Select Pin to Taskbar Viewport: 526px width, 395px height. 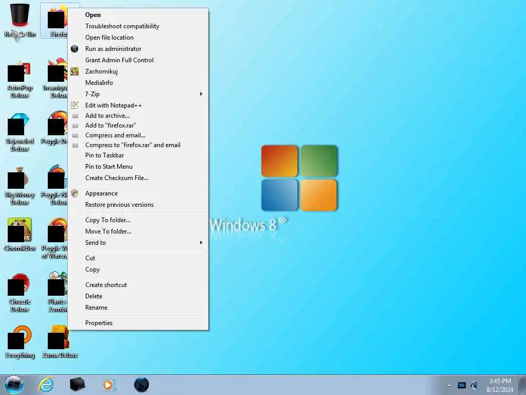point(138,155)
